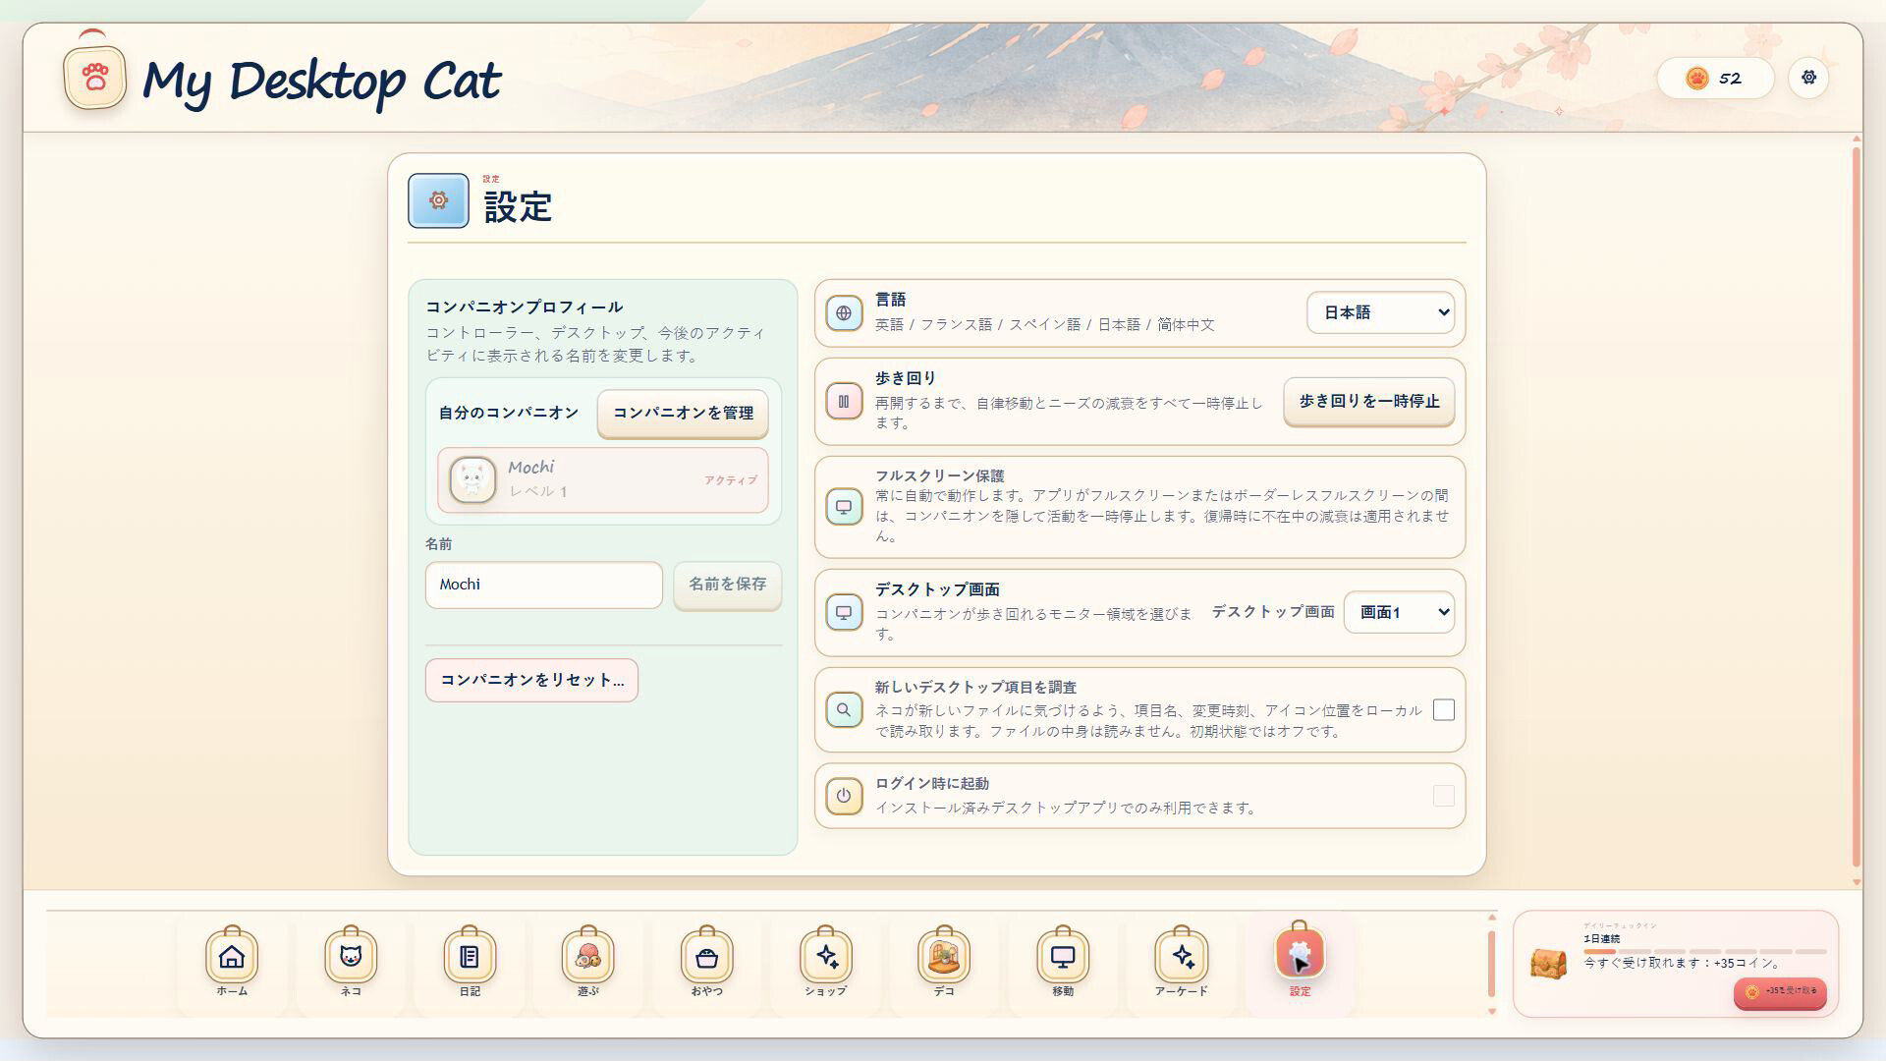Enable 新しいデスクトップ項目を調査 checkbox

(1443, 709)
